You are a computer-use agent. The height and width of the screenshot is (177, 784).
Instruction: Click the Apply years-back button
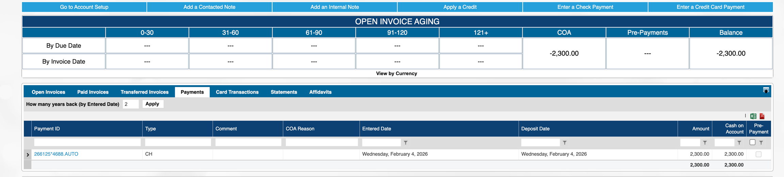pyautogui.click(x=152, y=104)
